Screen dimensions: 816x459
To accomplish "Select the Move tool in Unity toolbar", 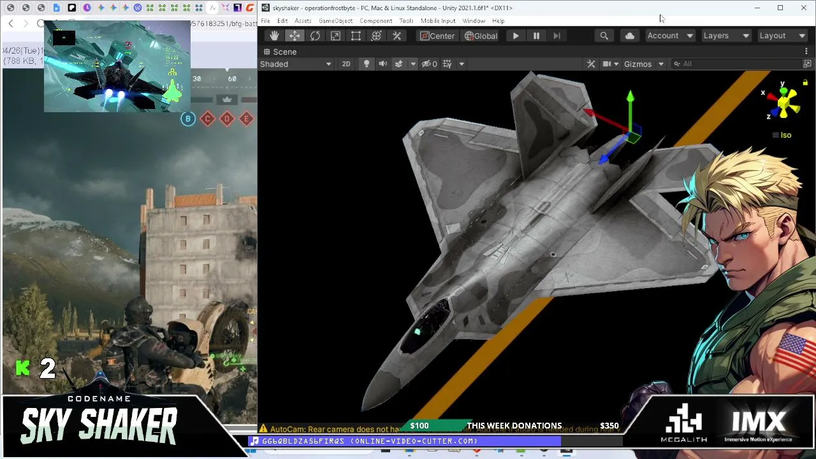I will tap(295, 36).
